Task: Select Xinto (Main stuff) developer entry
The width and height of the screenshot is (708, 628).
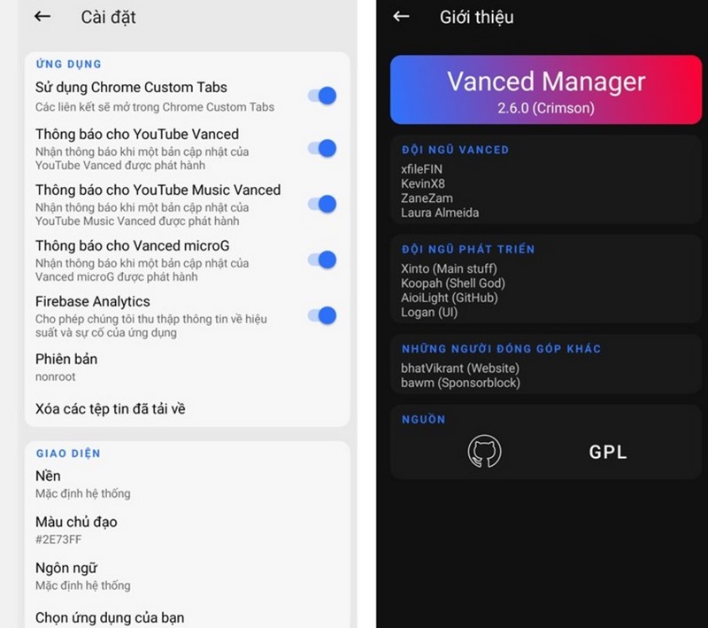Action: (x=449, y=268)
